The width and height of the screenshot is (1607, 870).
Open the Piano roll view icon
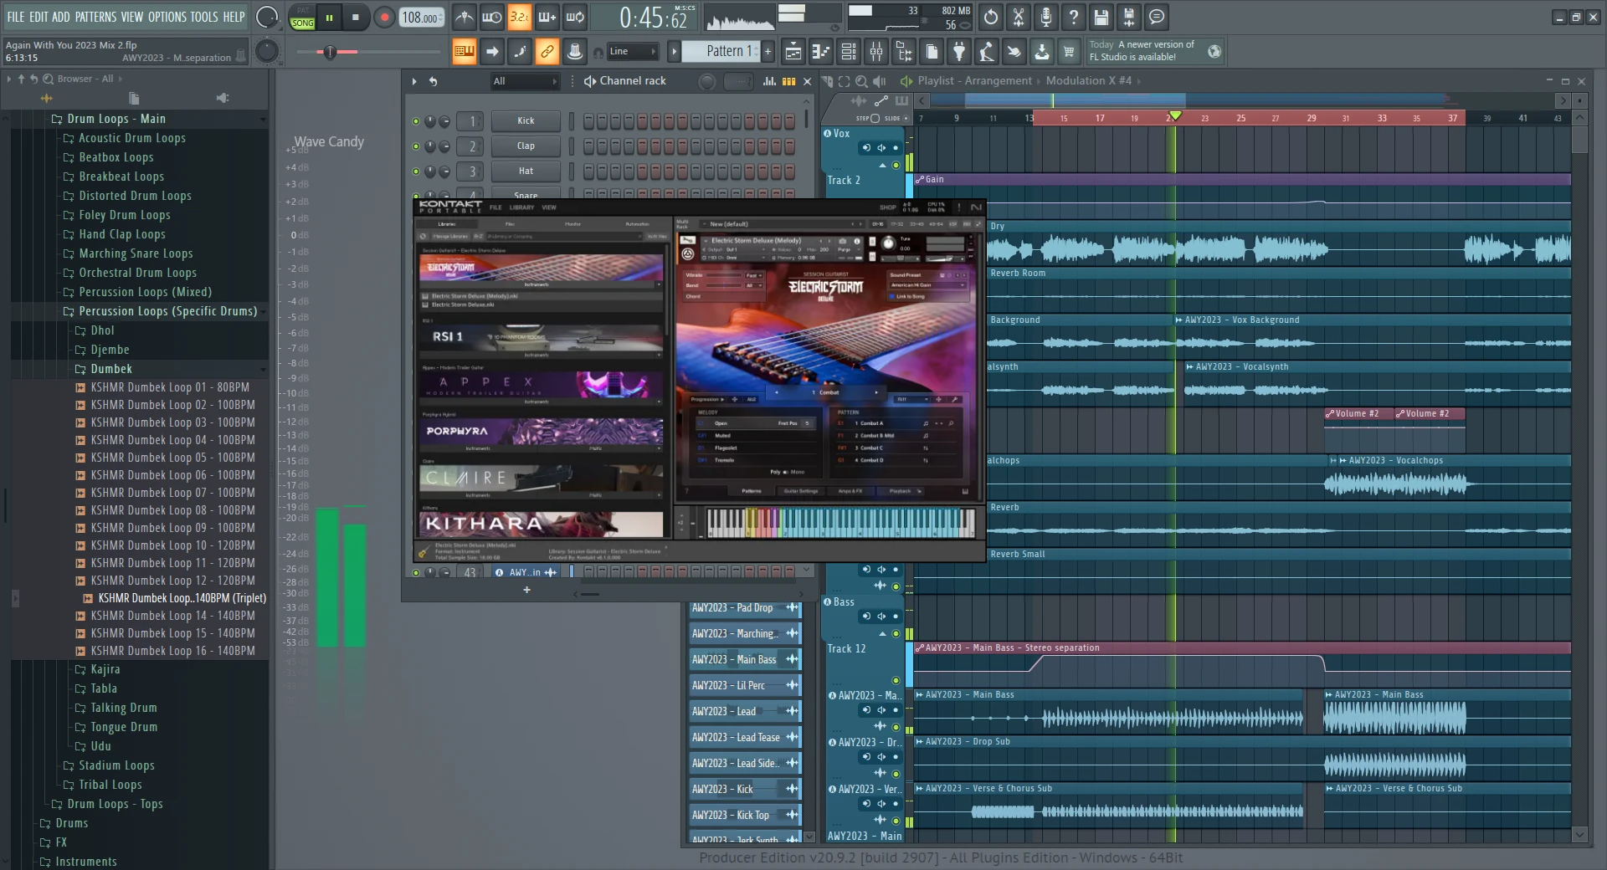click(x=821, y=52)
